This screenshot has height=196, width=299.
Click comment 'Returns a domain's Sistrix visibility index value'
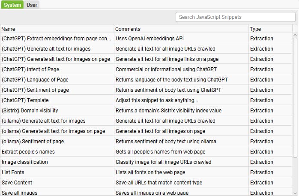(168, 111)
